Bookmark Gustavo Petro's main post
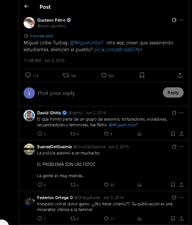The image size is (192, 225). (142, 75)
